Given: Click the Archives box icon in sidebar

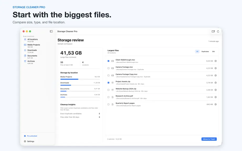Looking at the screenshot, I should pos(25,61).
